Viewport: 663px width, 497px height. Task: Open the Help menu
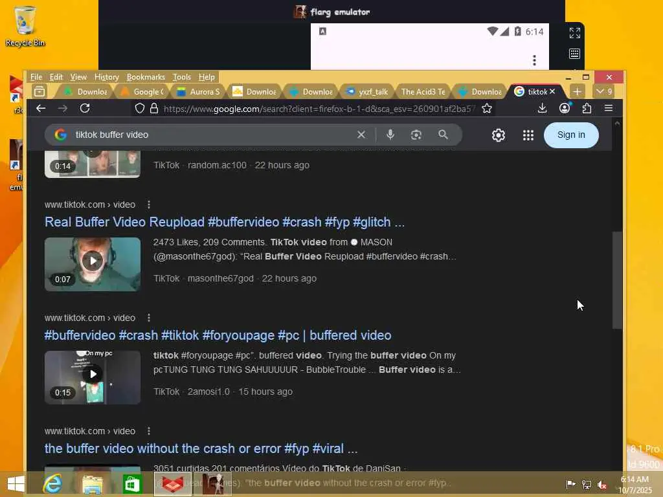(x=207, y=77)
